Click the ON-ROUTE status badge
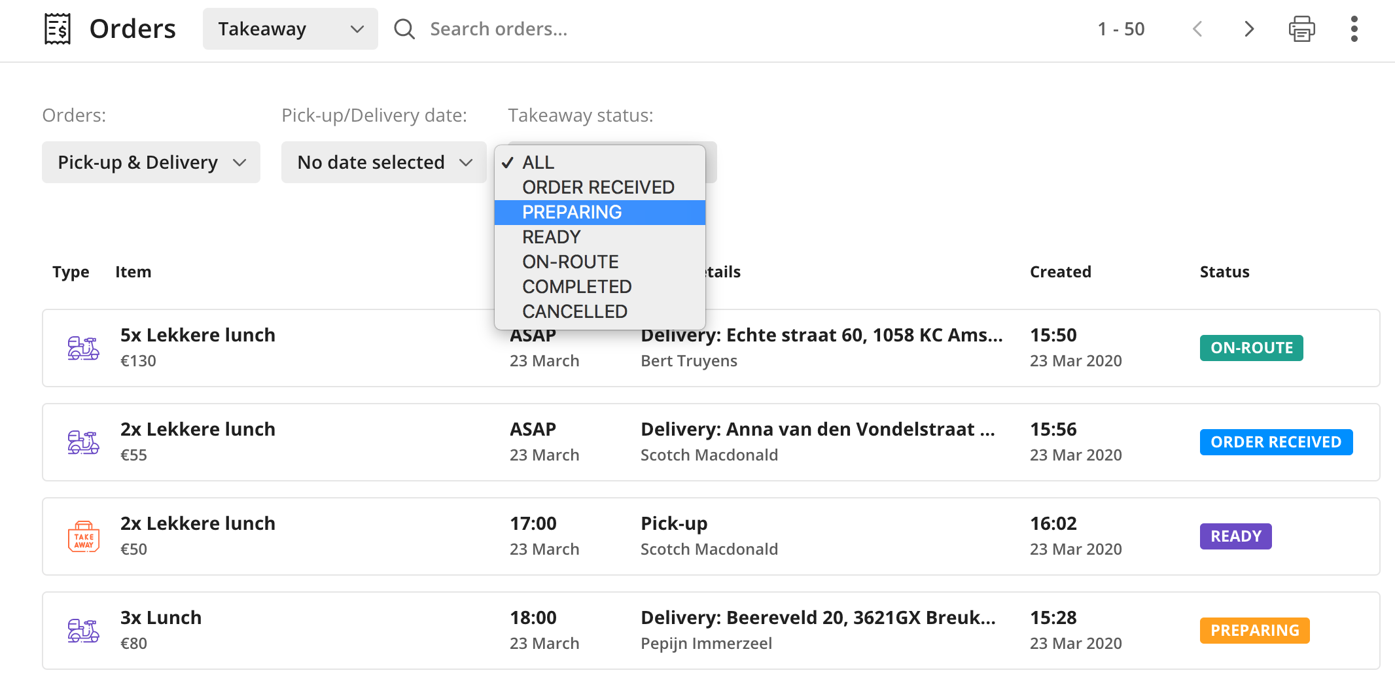The image size is (1395, 679). click(x=1251, y=348)
